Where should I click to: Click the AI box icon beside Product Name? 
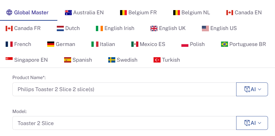coord(247,89)
